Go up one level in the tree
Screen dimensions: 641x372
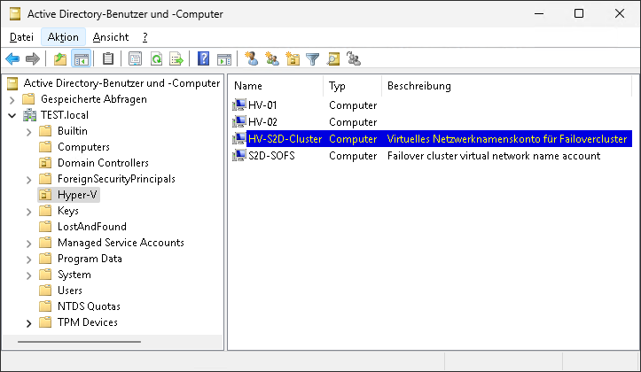click(x=60, y=59)
